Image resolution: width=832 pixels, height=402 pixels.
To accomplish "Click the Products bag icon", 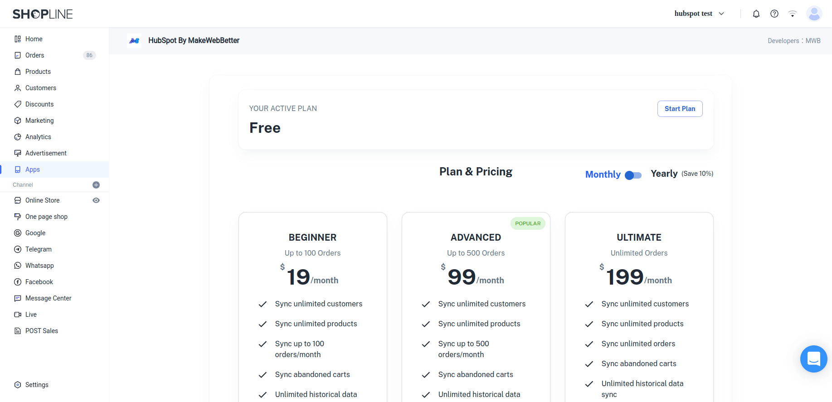I will pyautogui.click(x=18, y=72).
